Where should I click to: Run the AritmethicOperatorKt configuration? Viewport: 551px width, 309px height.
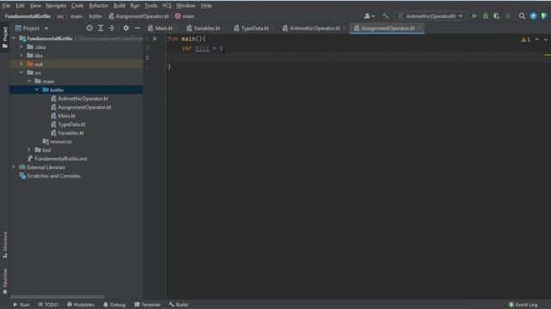click(x=474, y=16)
